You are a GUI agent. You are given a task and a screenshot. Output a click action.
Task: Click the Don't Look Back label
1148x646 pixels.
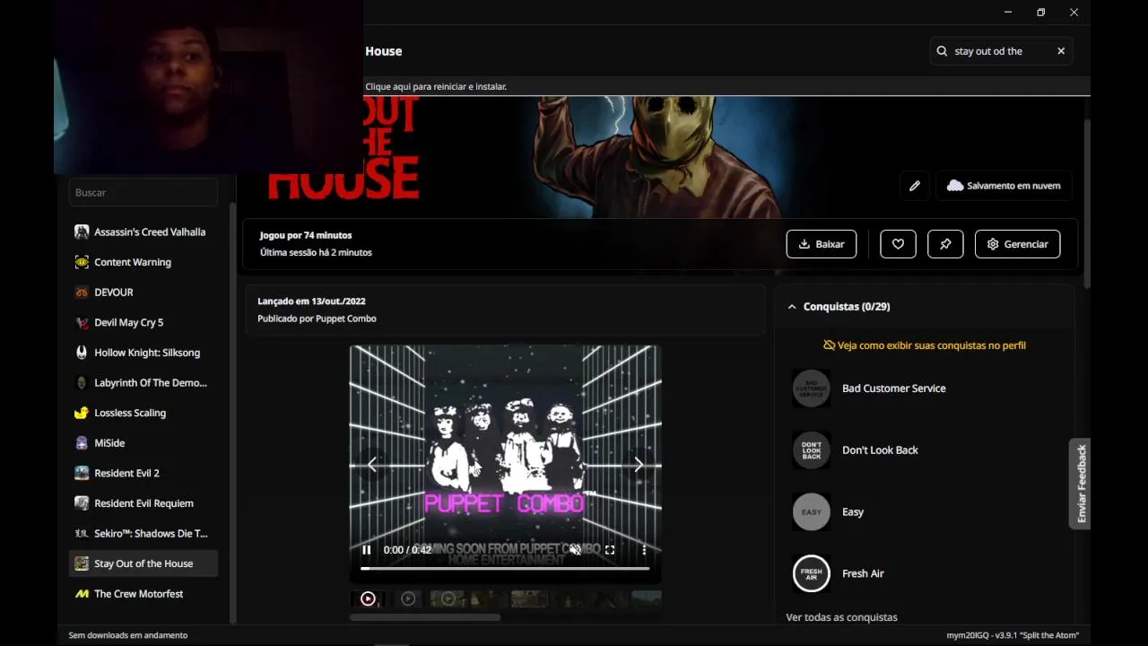tap(880, 450)
